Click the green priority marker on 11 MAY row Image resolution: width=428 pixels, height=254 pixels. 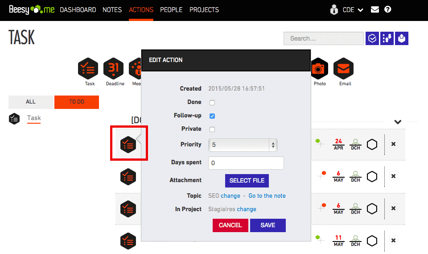tap(318, 237)
